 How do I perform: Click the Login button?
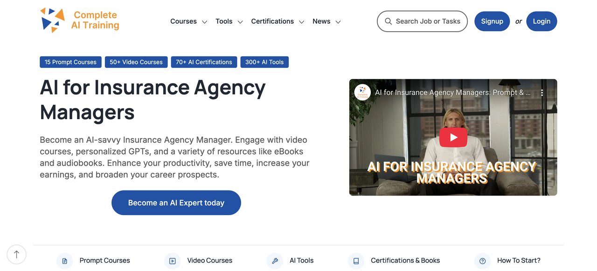click(541, 21)
